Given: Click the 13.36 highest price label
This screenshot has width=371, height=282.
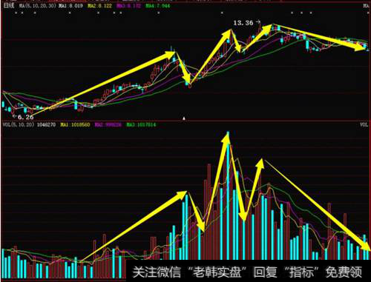Looking at the screenshot, I should (x=243, y=23).
